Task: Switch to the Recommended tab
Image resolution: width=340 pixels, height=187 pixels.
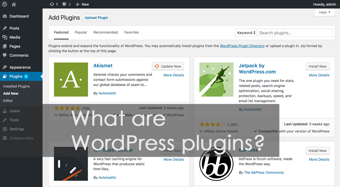Action: pyautogui.click(x=106, y=32)
